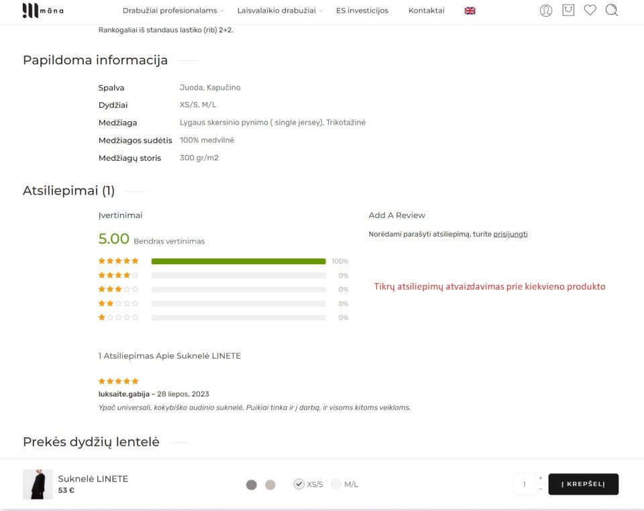Screen dimensions: 644x511
Task: Open the ES investicijos menu item
Action: pyautogui.click(x=362, y=10)
